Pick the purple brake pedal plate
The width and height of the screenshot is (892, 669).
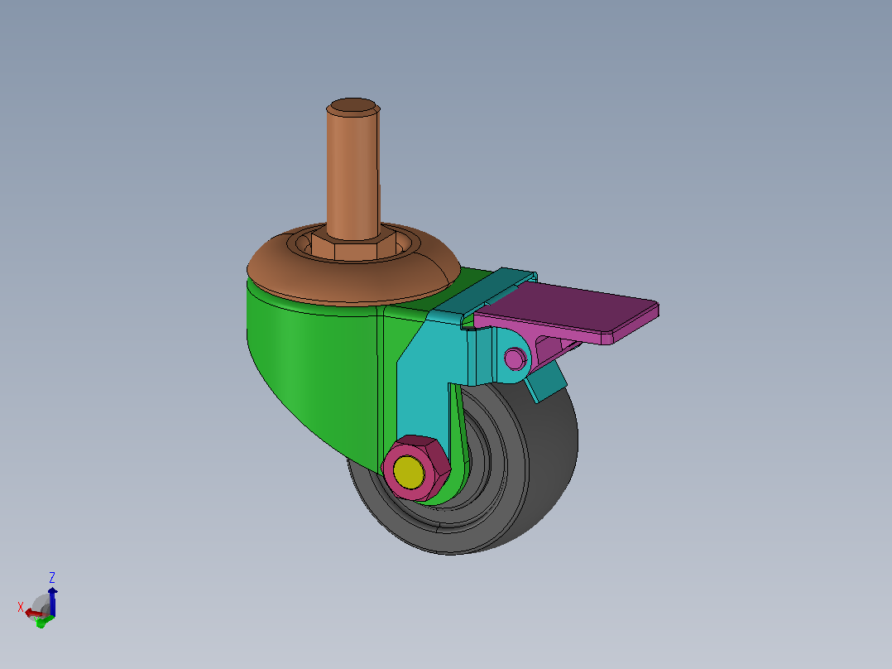pos(569,306)
